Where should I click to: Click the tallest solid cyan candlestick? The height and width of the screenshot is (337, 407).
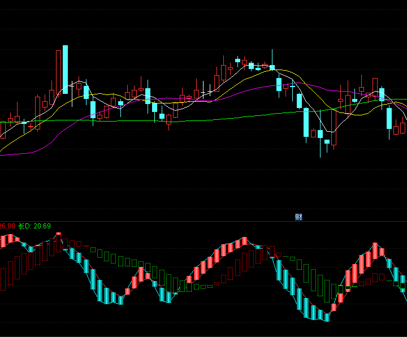[x=65, y=70]
